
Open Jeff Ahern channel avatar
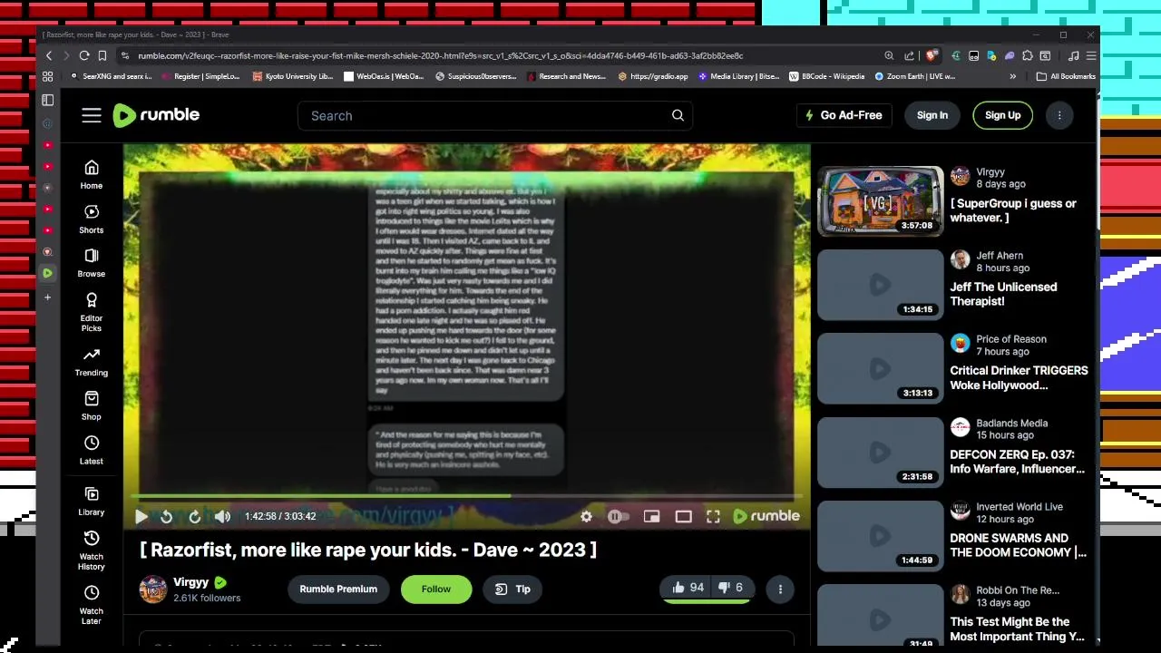pyautogui.click(x=960, y=260)
